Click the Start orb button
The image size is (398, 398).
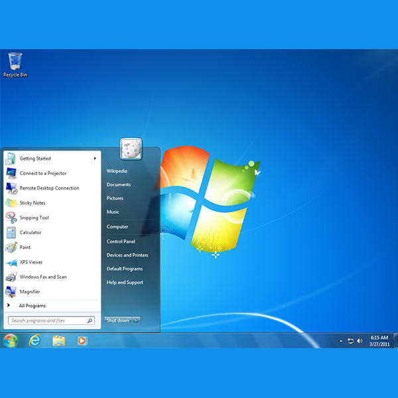coord(10,341)
